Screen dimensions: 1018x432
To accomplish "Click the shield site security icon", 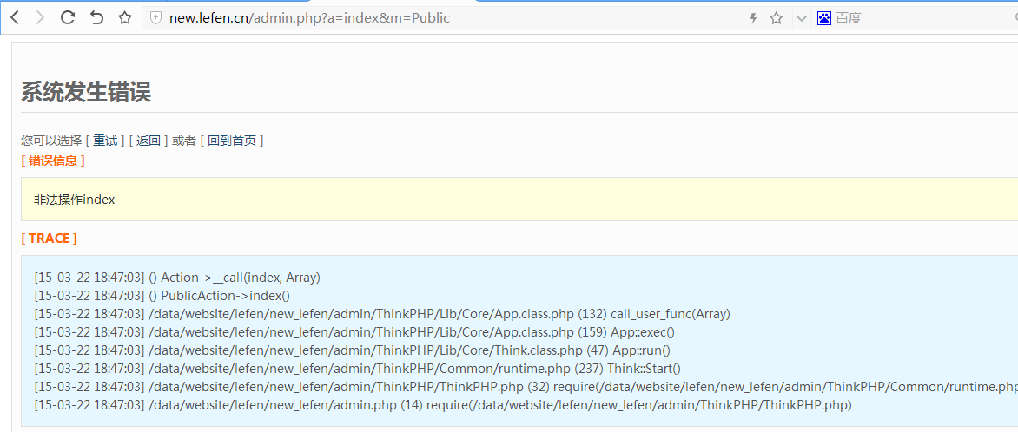I will click(x=155, y=18).
